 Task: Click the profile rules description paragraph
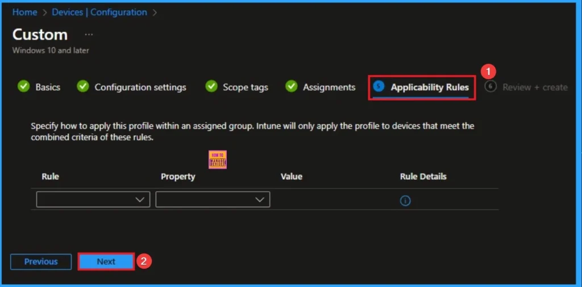coord(252,132)
